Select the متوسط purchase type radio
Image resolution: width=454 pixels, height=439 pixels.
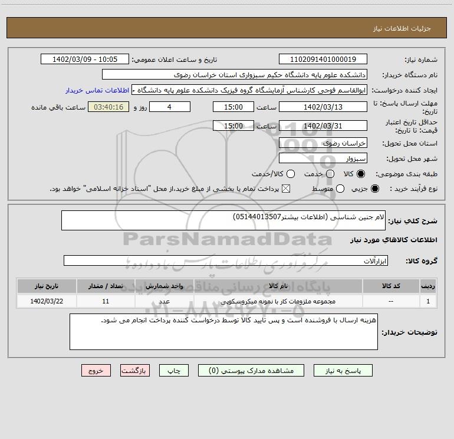click(340, 189)
